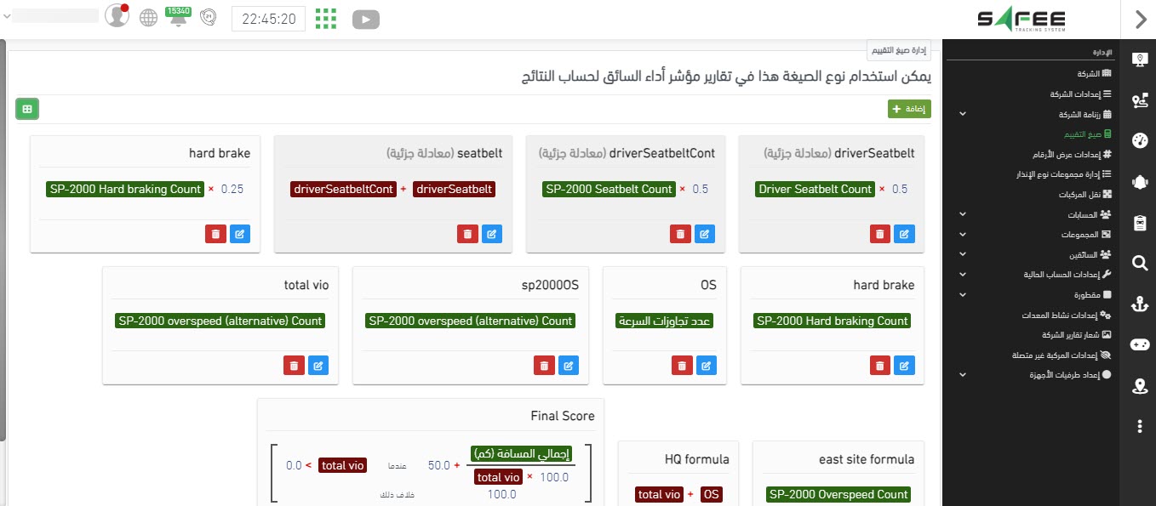Collapse sidebar with top-right chevron arrow
The width and height of the screenshot is (1156, 506).
(x=1141, y=19)
